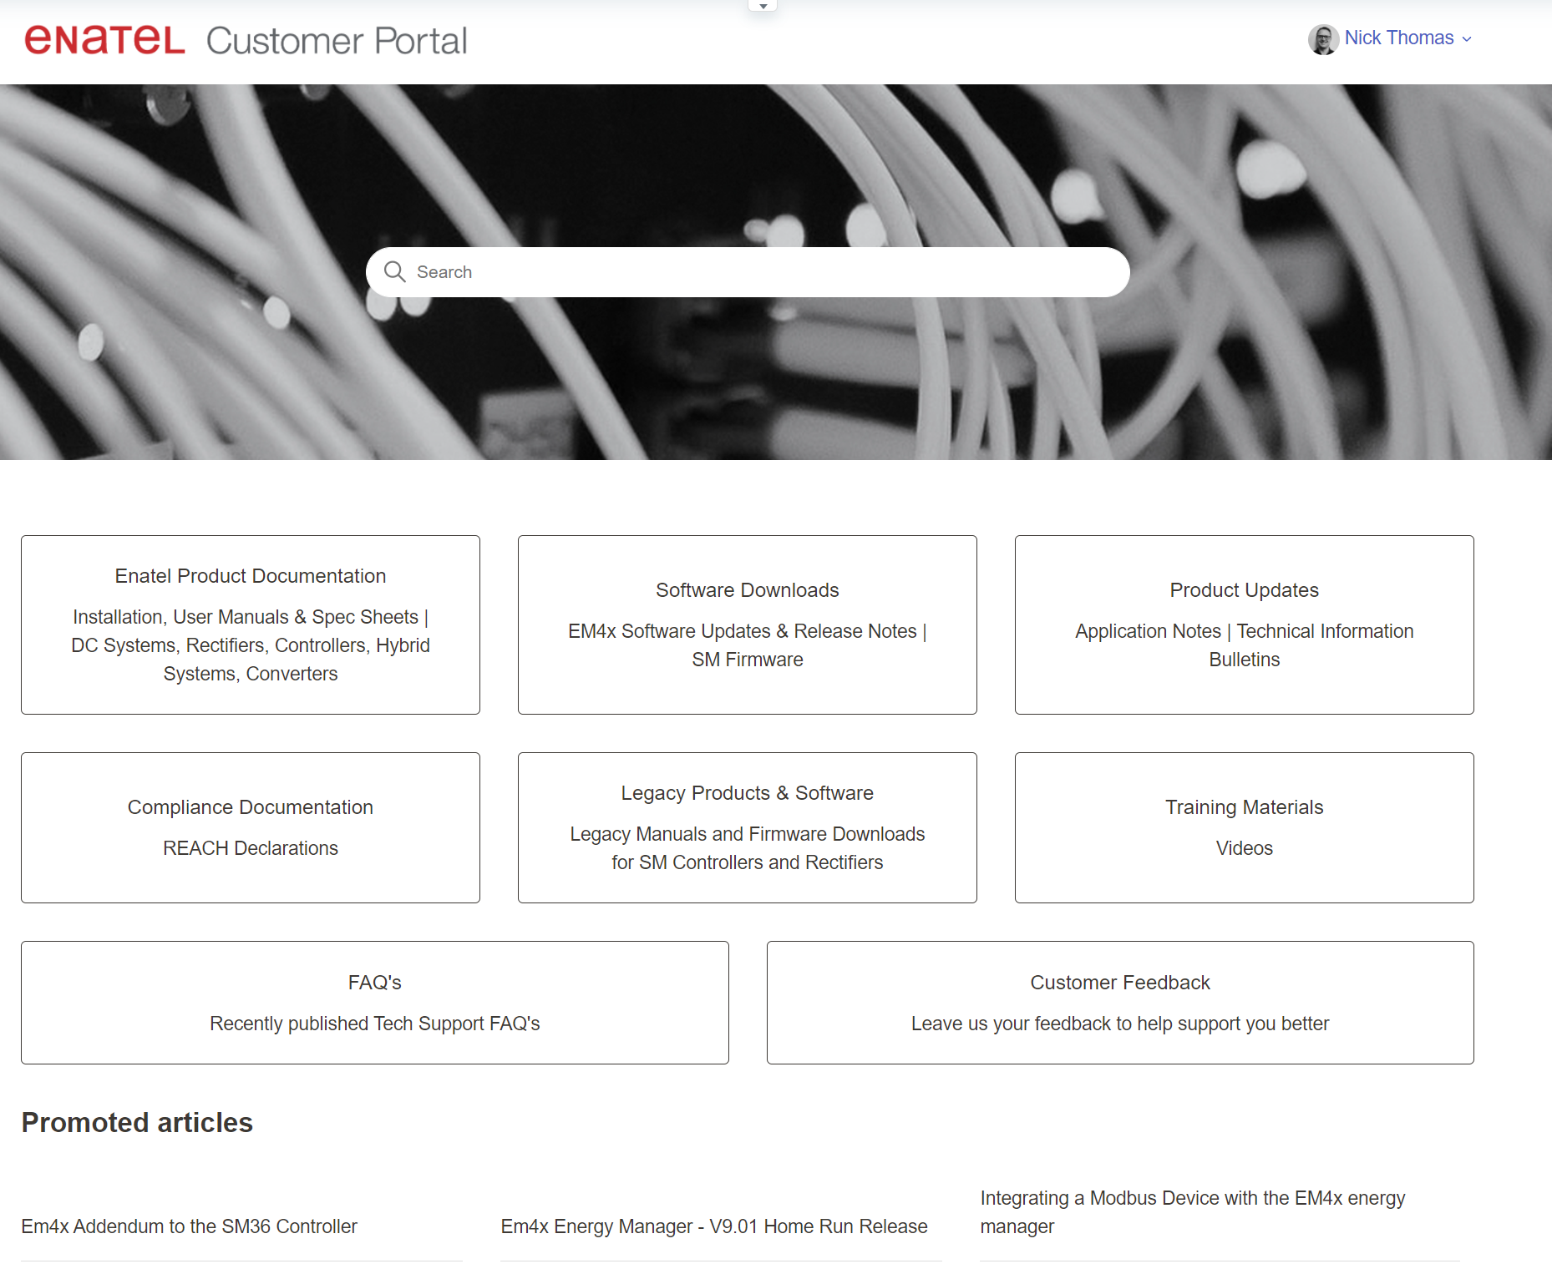Open Enatel Product Documentation category
This screenshot has height=1269, width=1552.
pos(251,624)
